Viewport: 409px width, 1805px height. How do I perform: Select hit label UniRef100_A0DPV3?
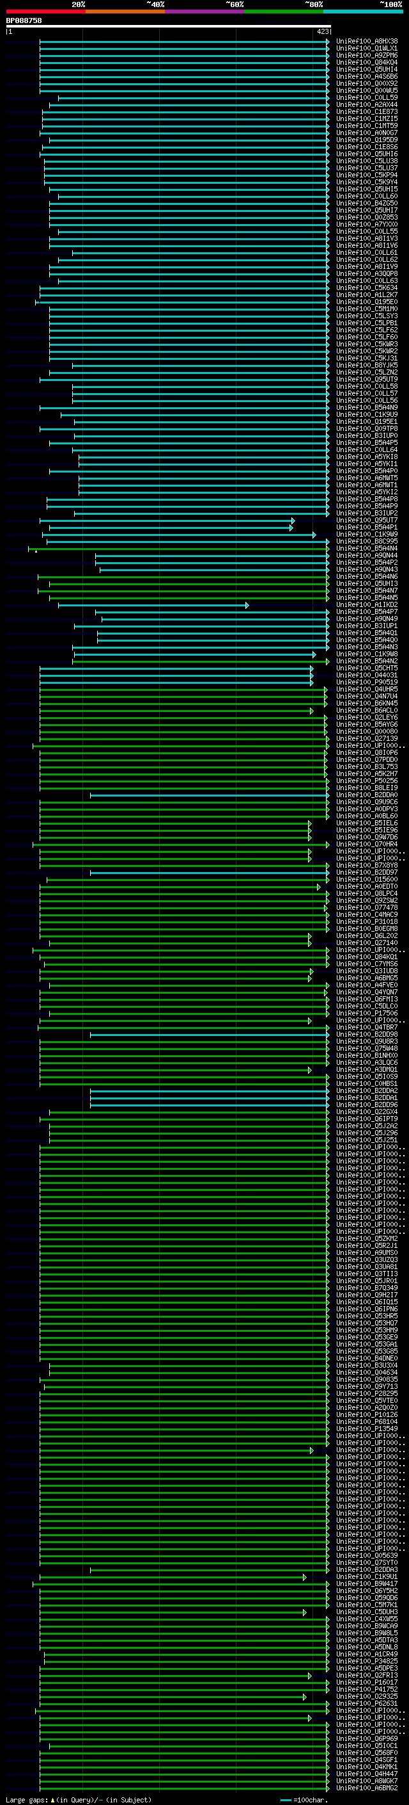click(x=367, y=809)
